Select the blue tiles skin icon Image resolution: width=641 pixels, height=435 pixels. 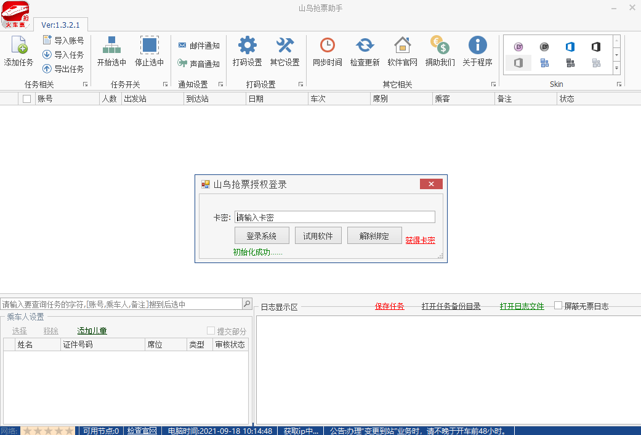pyautogui.click(x=544, y=63)
